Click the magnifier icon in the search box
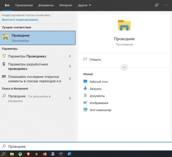The image size is (172, 157). [4, 146]
